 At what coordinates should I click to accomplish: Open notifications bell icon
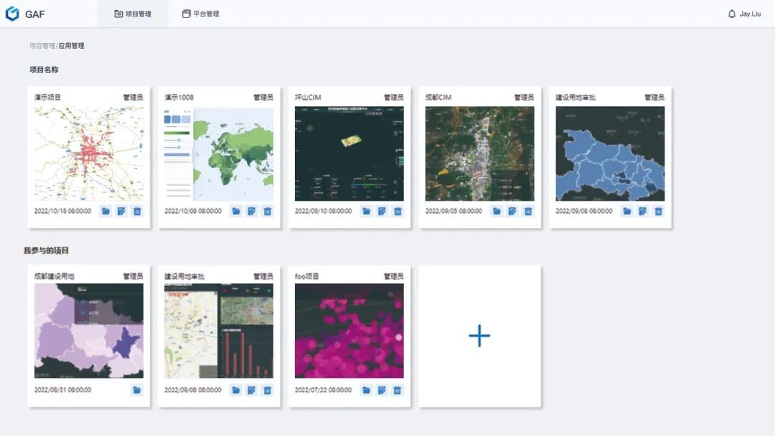point(732,14)
